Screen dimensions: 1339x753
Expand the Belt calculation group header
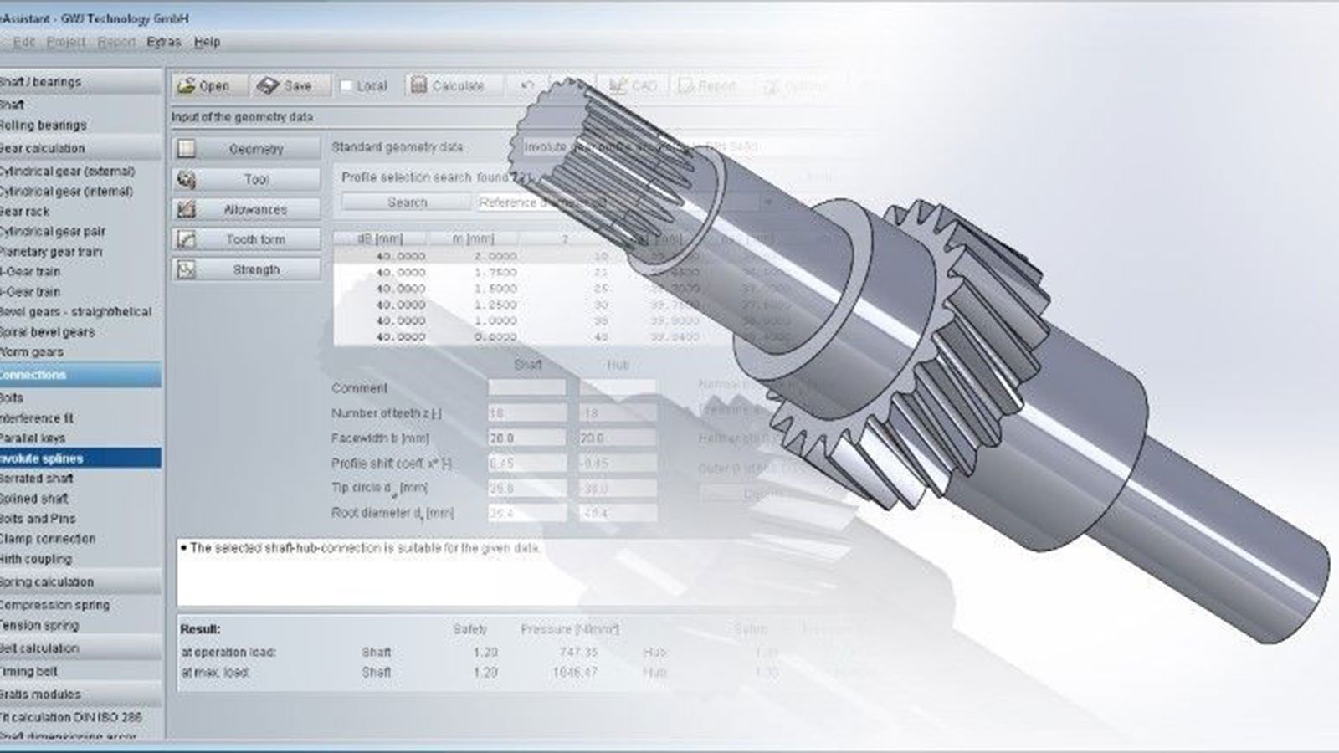[x=80, y=648]
